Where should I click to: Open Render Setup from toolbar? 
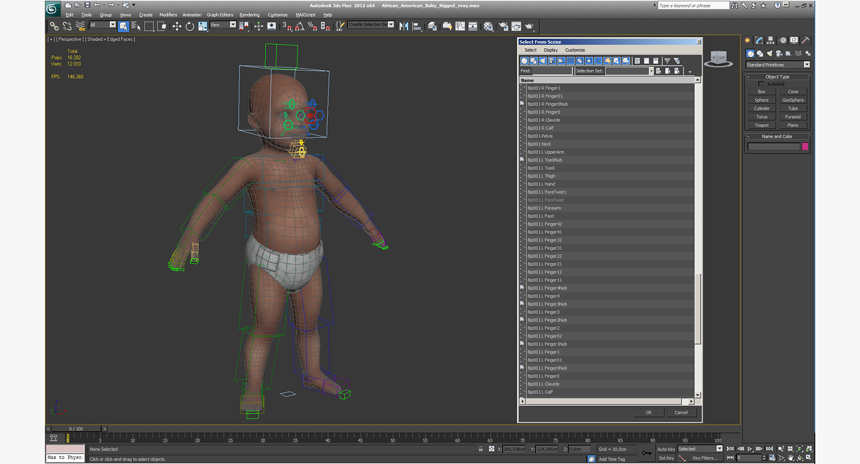point(503,26)
